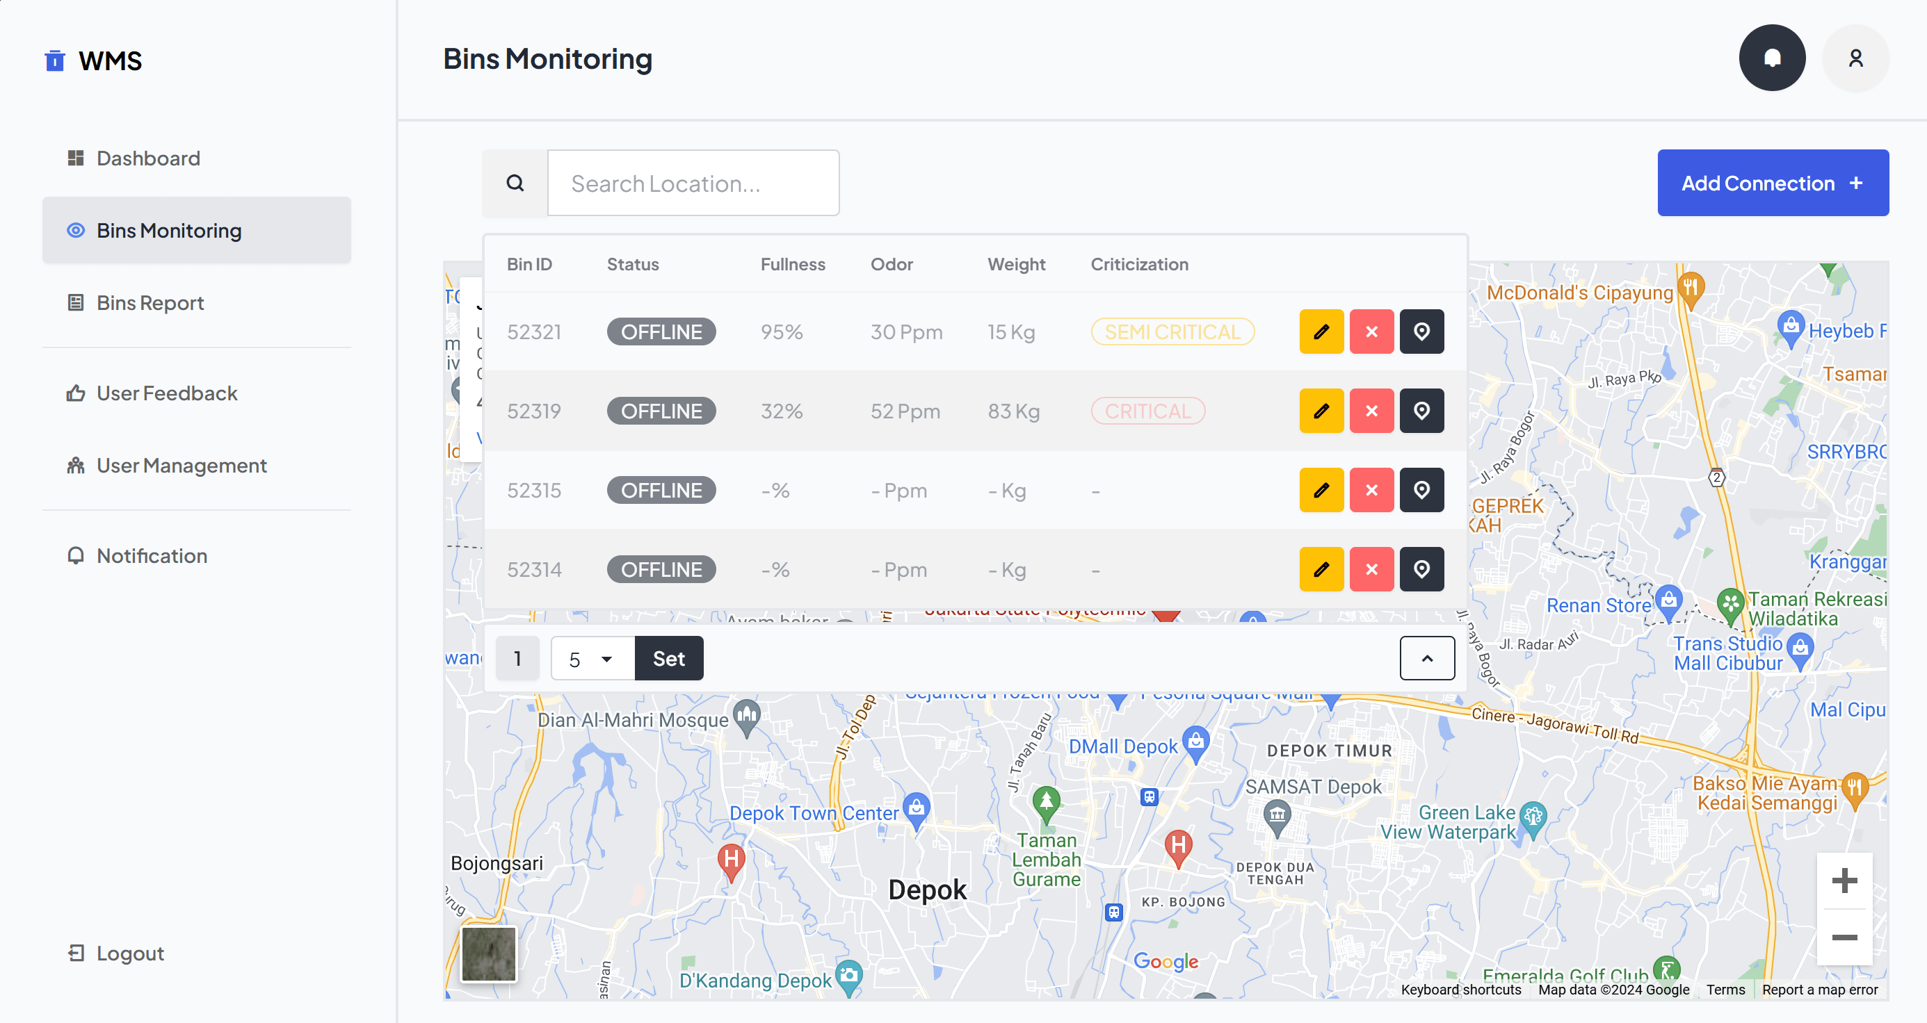This screenshot has width=1927, height=1023.
Task: Collapse the bins table with chevron
Action: point(1426,658)
